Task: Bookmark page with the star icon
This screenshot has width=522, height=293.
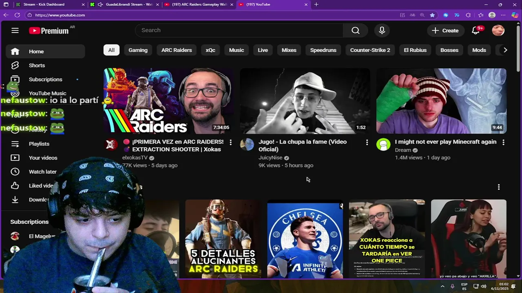Action: tap(432, 15)
